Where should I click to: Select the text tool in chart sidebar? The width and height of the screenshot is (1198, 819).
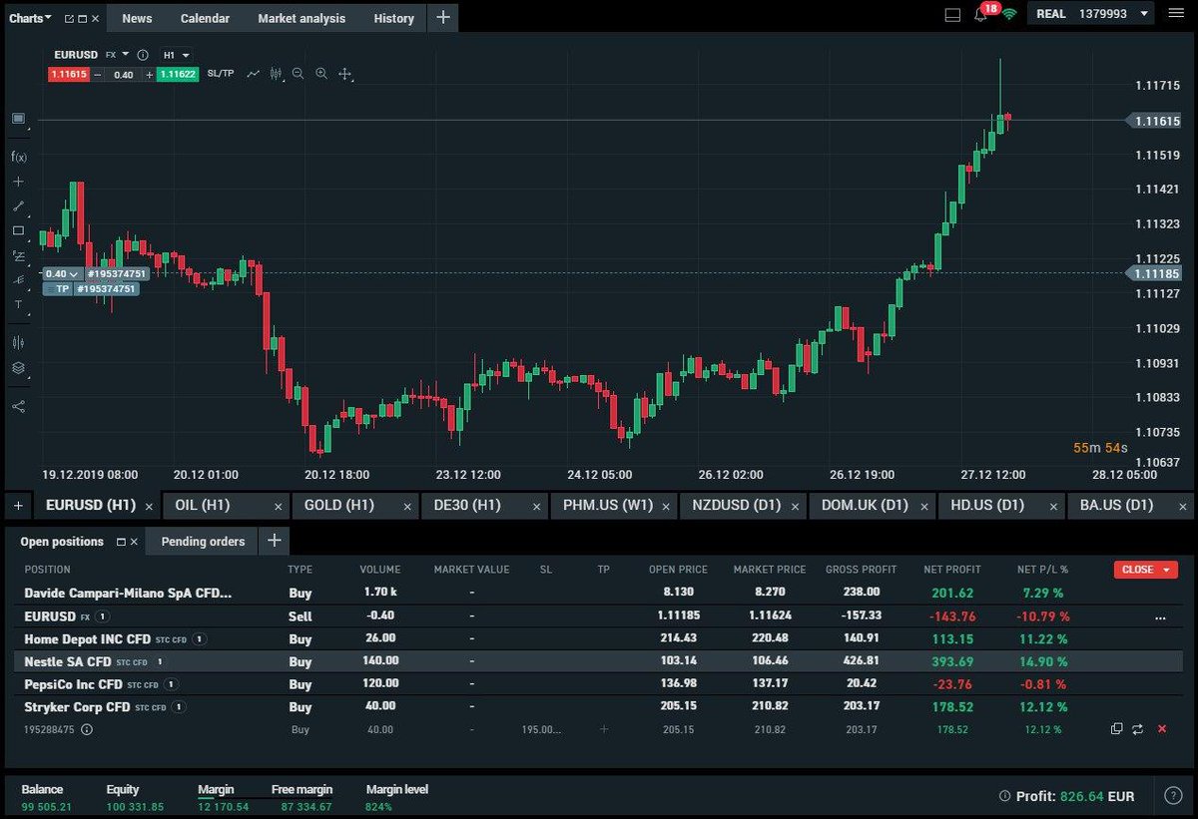(x=18, y=304)
